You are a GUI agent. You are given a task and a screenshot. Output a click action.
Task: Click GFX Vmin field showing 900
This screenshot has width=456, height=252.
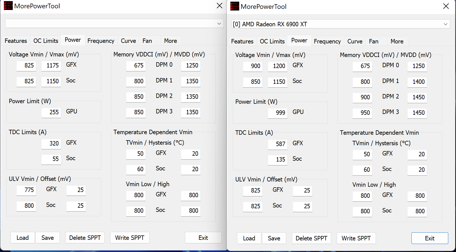pyautogui.click(x=253, y=66)
